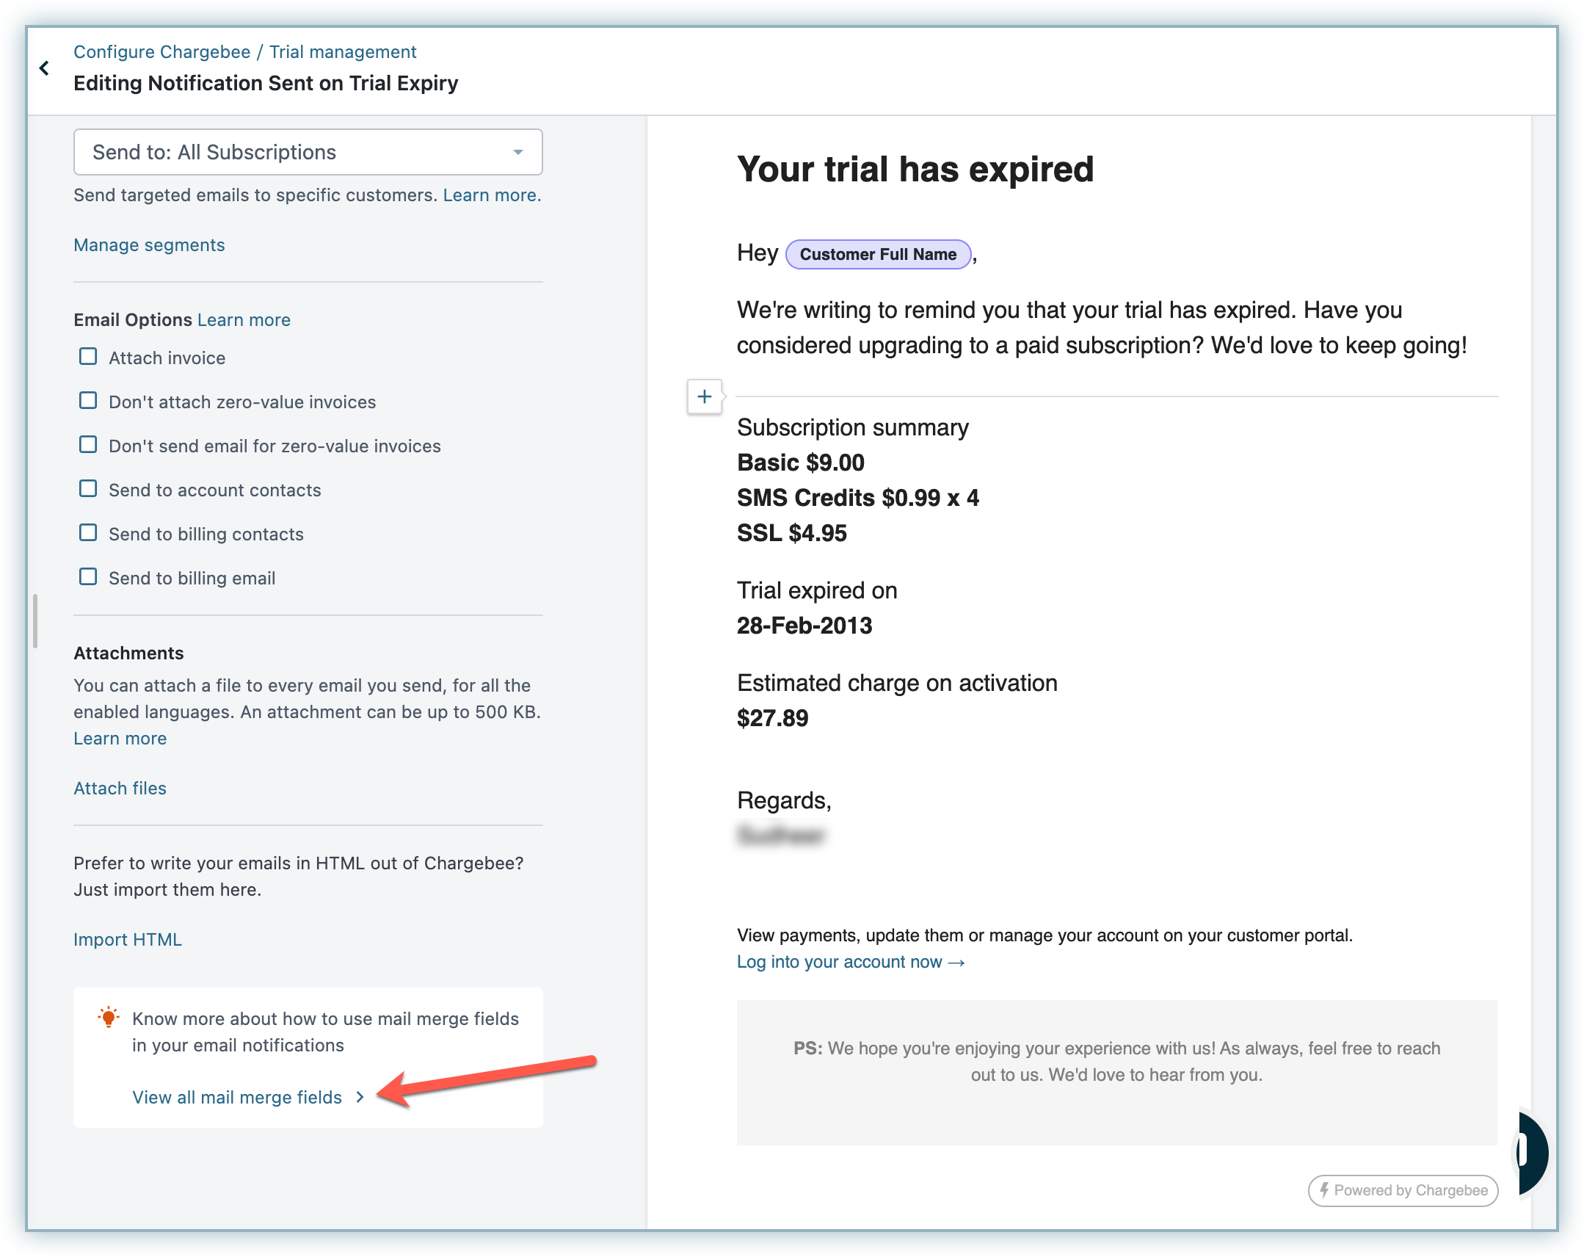Viewport: 1584px width, 1257px height.
Task: Click Log into your account now link
Action: pyautogui.click(x=850, y=962)
